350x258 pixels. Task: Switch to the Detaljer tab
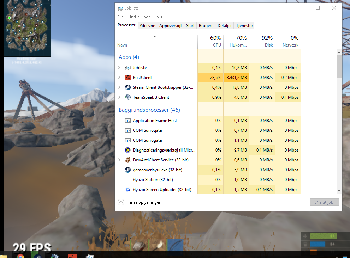click(225, 26)
